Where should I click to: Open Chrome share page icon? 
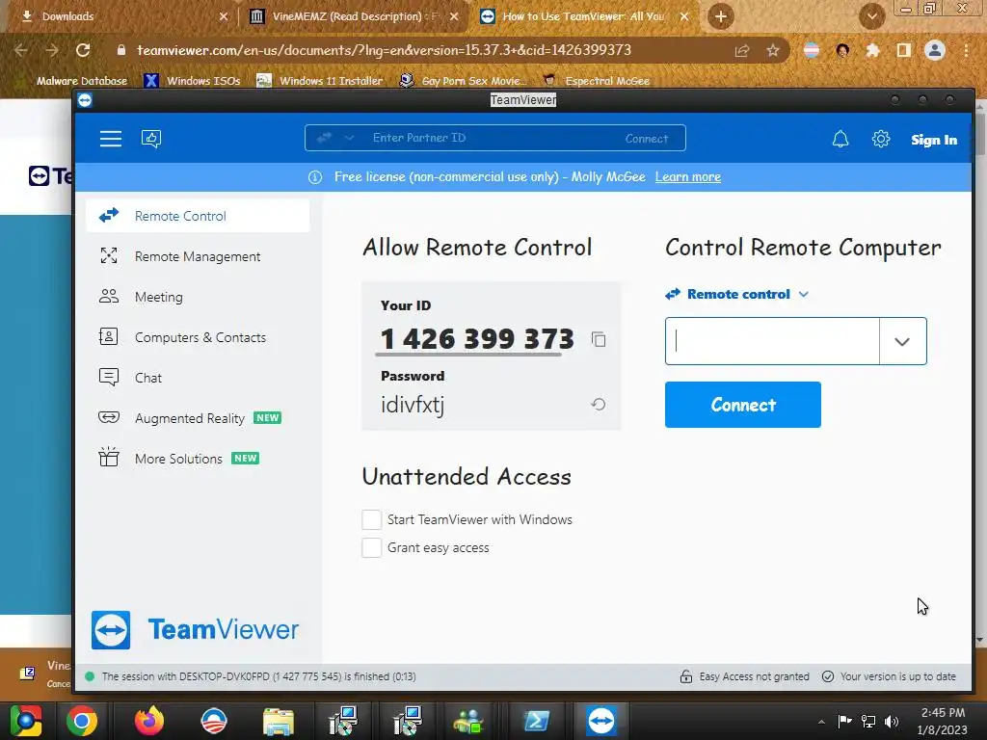pos(741,50)
